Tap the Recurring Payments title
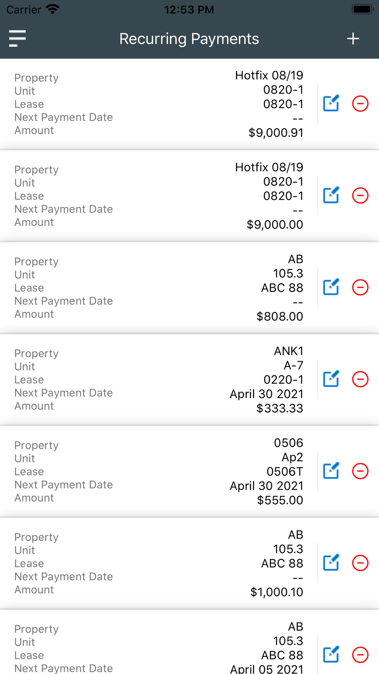Viewport: 379px width, 674px height. 189,39
